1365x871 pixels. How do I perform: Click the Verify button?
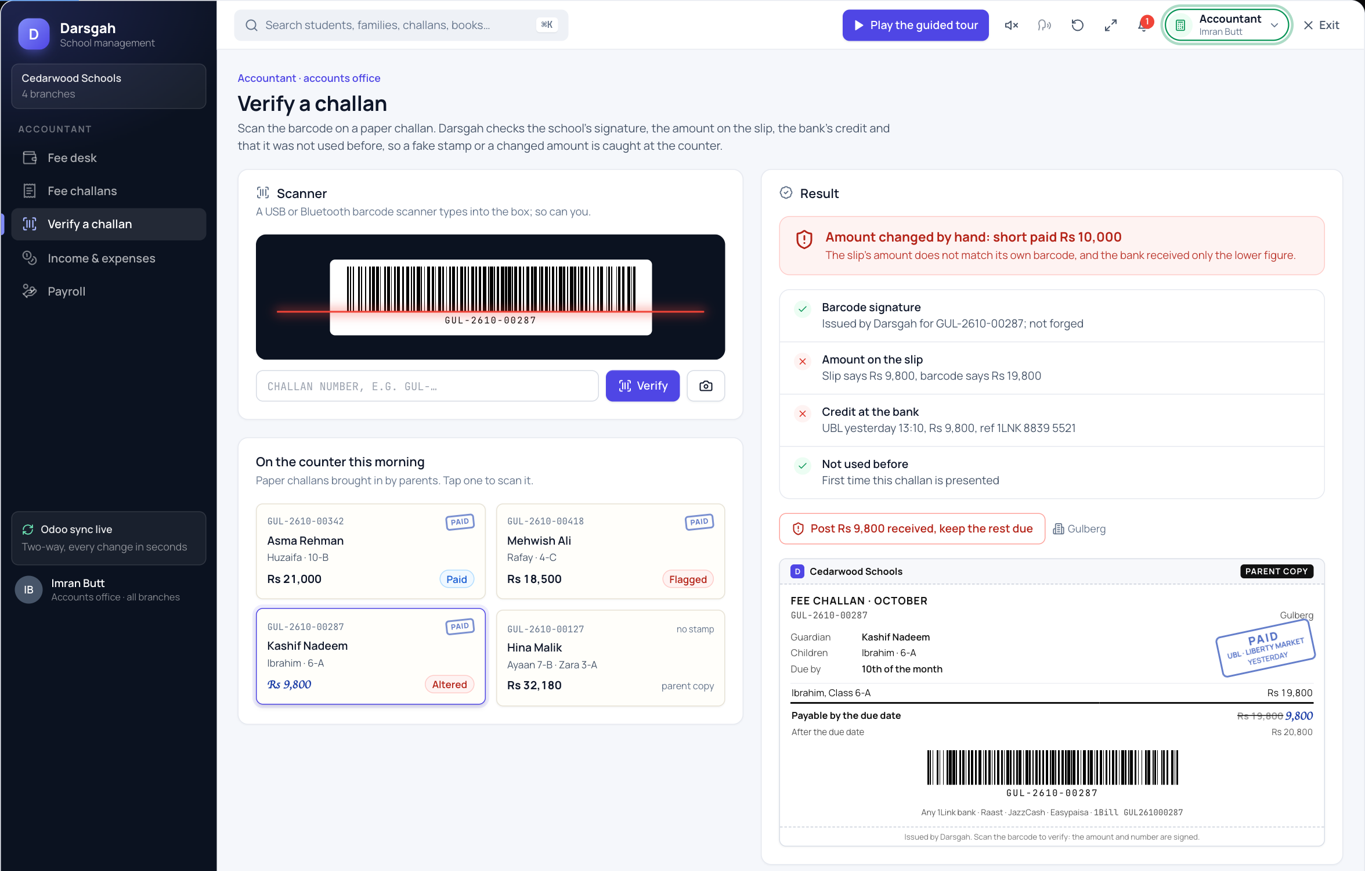tap(642, 386)
